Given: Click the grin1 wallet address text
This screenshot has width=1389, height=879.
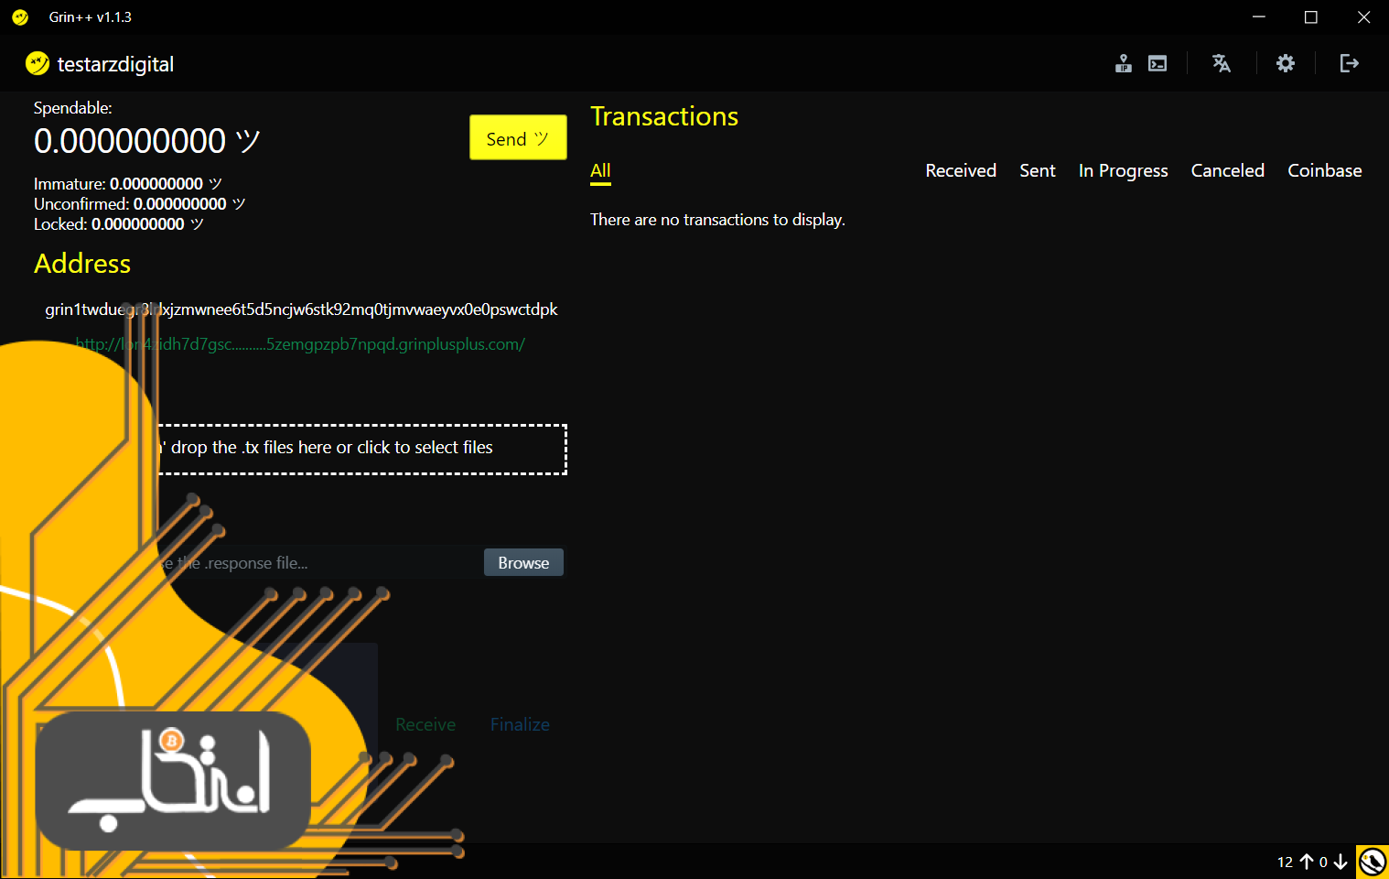Looking at the screenshot, I should 301,309.
